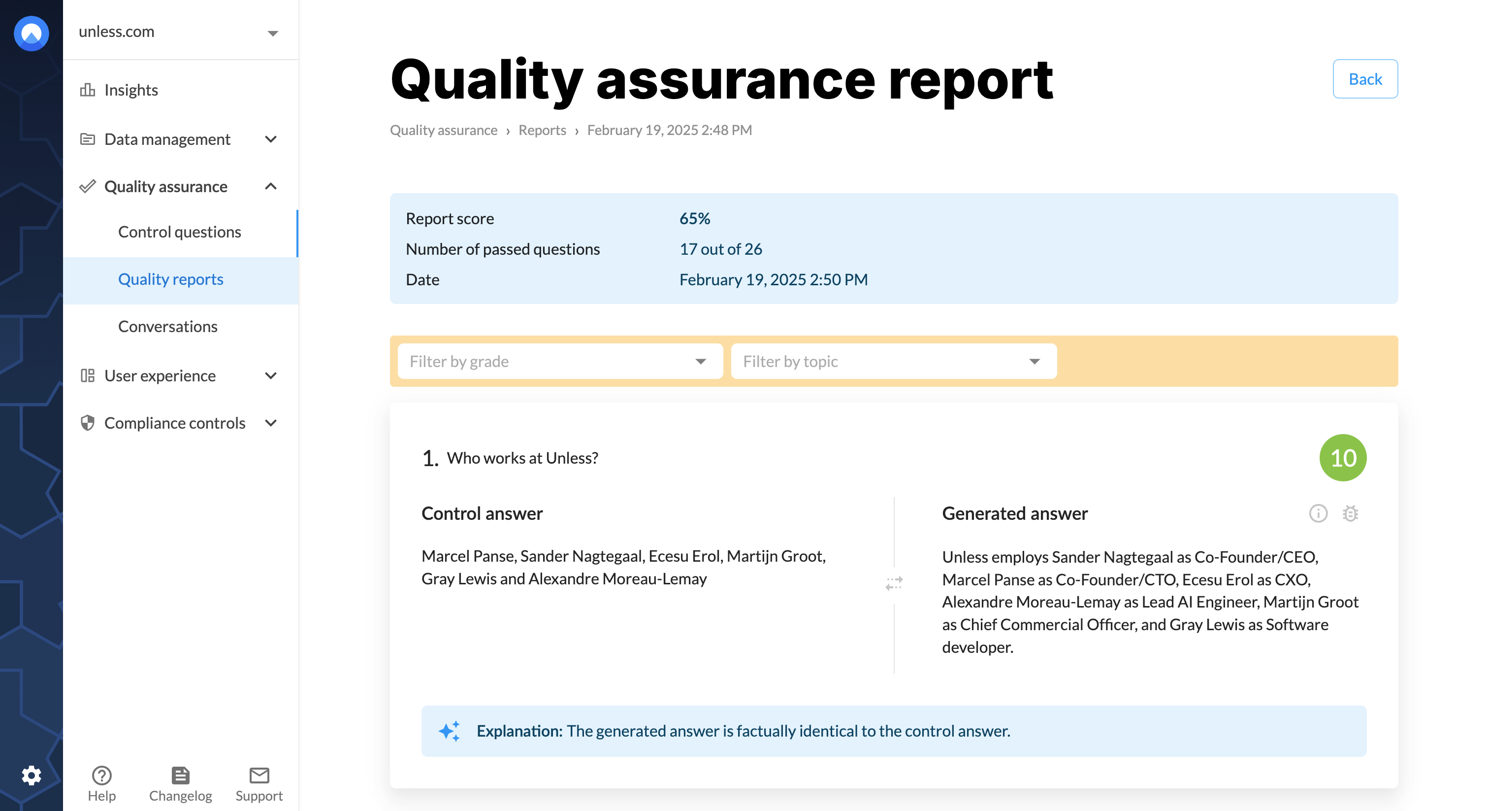Click the question "Who works at Unless?"
The width and height of the screenshot is (1489, 811).
522,458
